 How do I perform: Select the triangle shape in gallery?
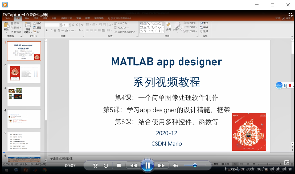(x=145, y=27)
